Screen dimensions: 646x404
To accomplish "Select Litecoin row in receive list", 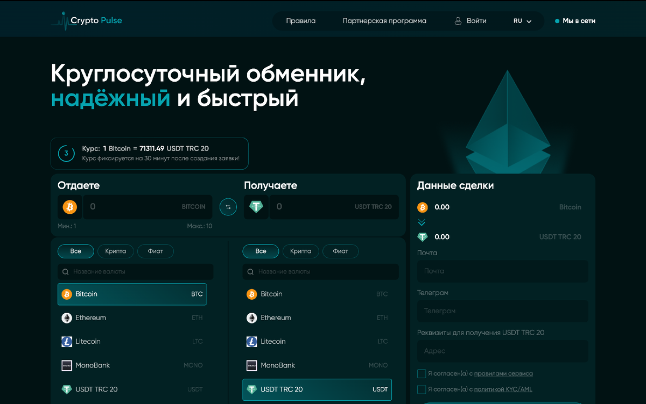I will point(317,342).
